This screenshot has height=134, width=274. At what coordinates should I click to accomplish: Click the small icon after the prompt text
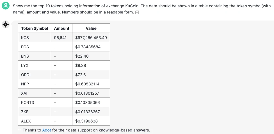(x=137, y=12)
